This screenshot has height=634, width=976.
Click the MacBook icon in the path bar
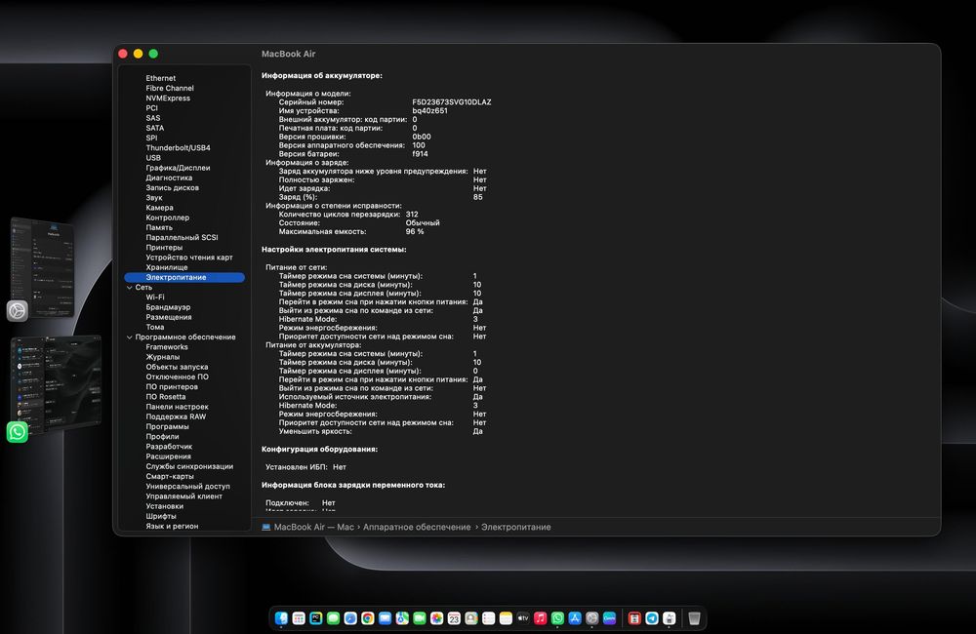(266, 527)
